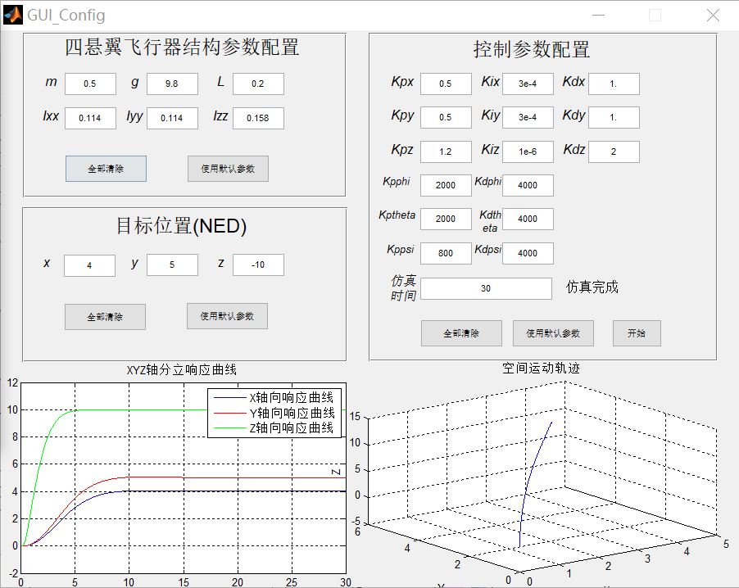Click 全部清除 in the structure parameter section
739x588 pixels.
click(x=106, y=169)
